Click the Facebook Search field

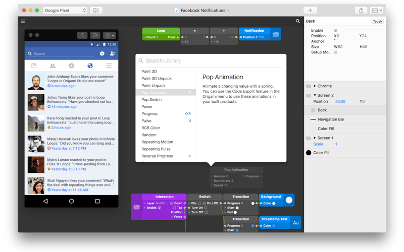[x=62, y=54]
